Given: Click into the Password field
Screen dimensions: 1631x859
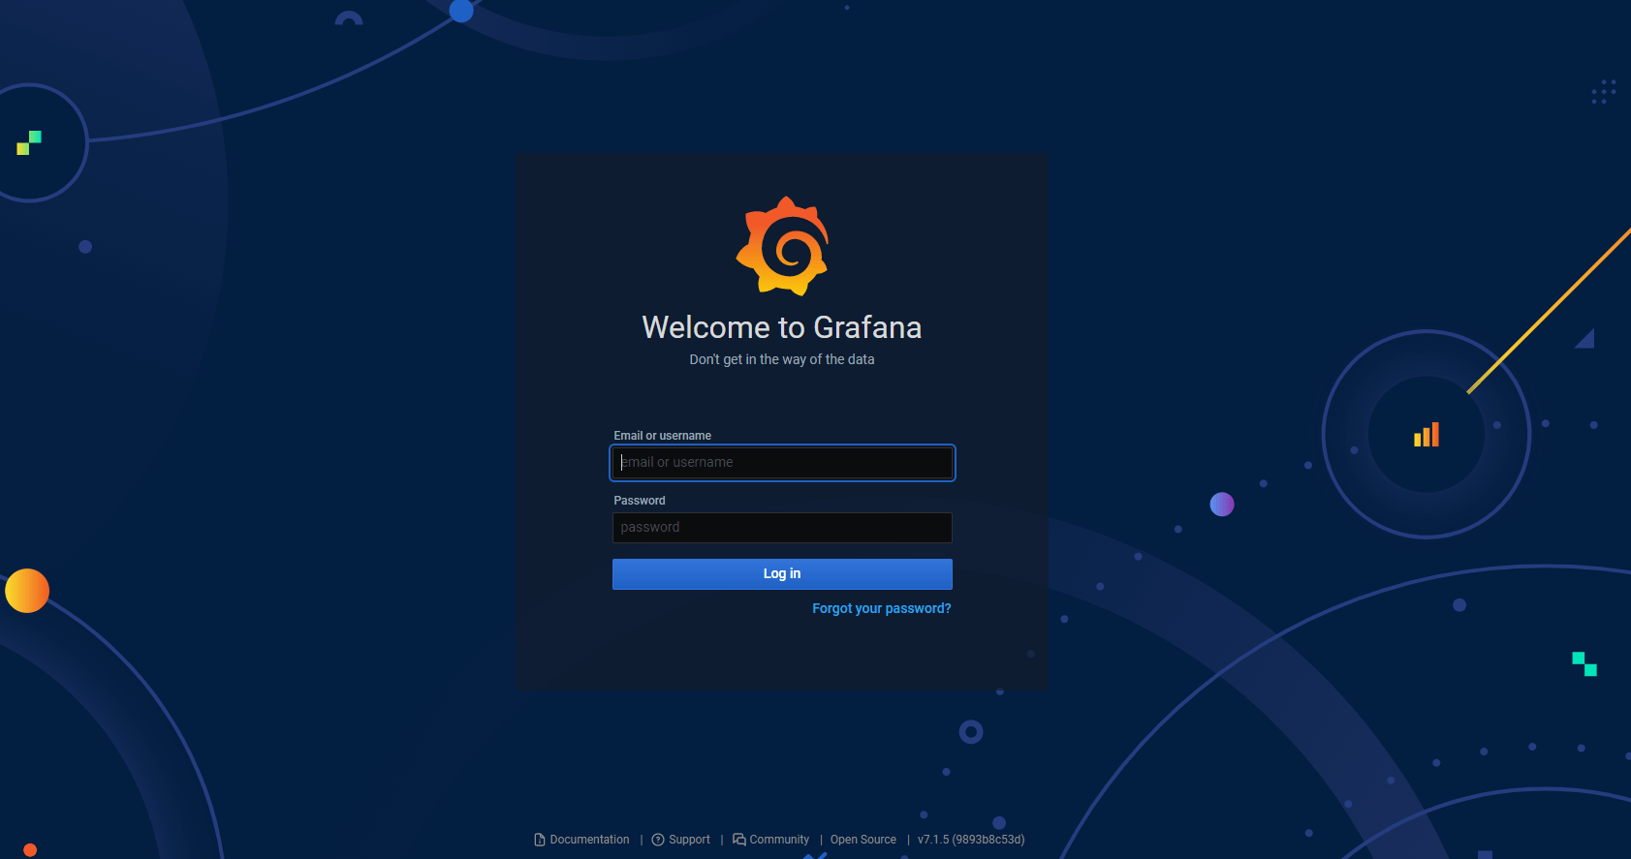Looking at the screenshot, I should [782, 528].
